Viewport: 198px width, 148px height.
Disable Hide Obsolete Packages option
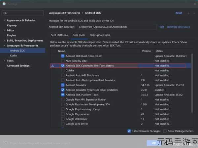click(x=129, y=131)
